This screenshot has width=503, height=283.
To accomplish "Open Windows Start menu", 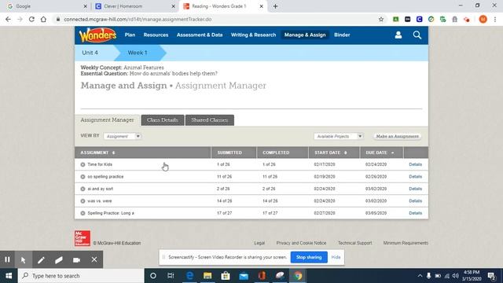I will click(9, 276).
